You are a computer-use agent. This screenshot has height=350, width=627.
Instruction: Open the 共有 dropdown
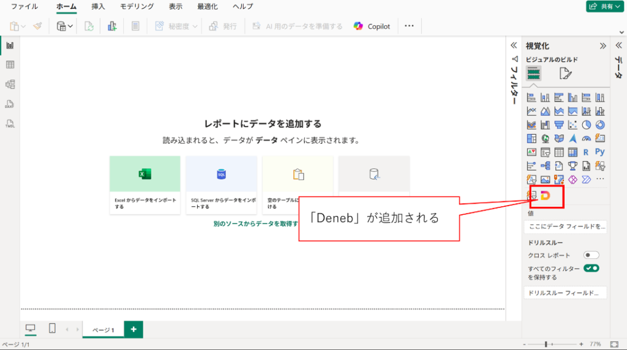click(x=604, y=6)
